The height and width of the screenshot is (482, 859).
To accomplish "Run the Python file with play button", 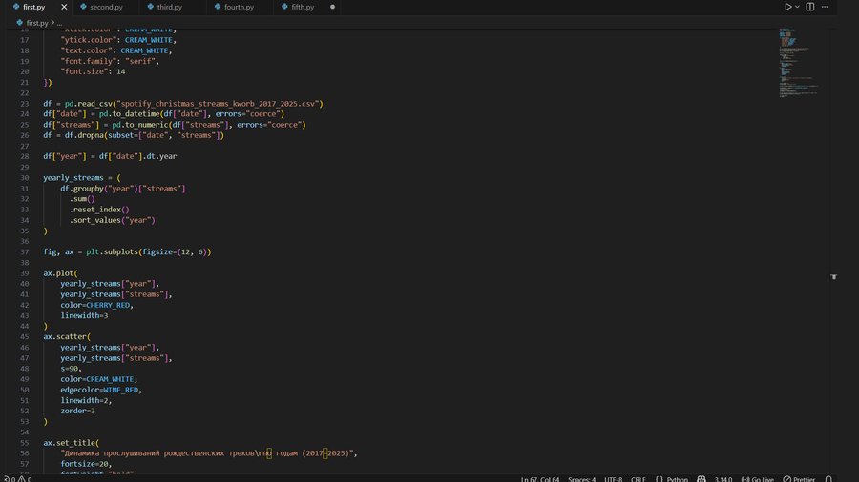I will 788,7.
